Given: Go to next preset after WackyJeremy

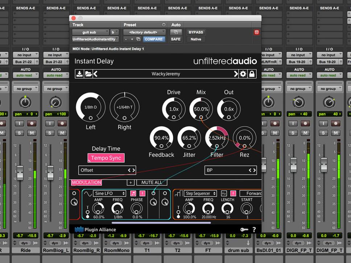Looking at the screenshot, I should click(x=236, y=74).
